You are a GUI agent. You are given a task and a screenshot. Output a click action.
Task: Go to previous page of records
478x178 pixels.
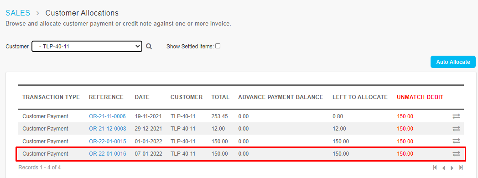pos(444,168)
